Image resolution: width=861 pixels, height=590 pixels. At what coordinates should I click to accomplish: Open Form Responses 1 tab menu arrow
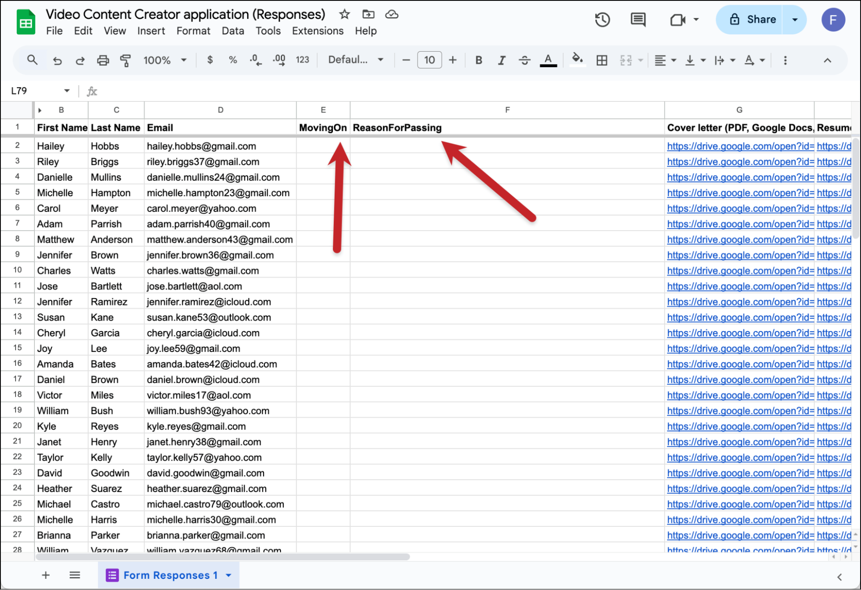click(x=229, y=575)
